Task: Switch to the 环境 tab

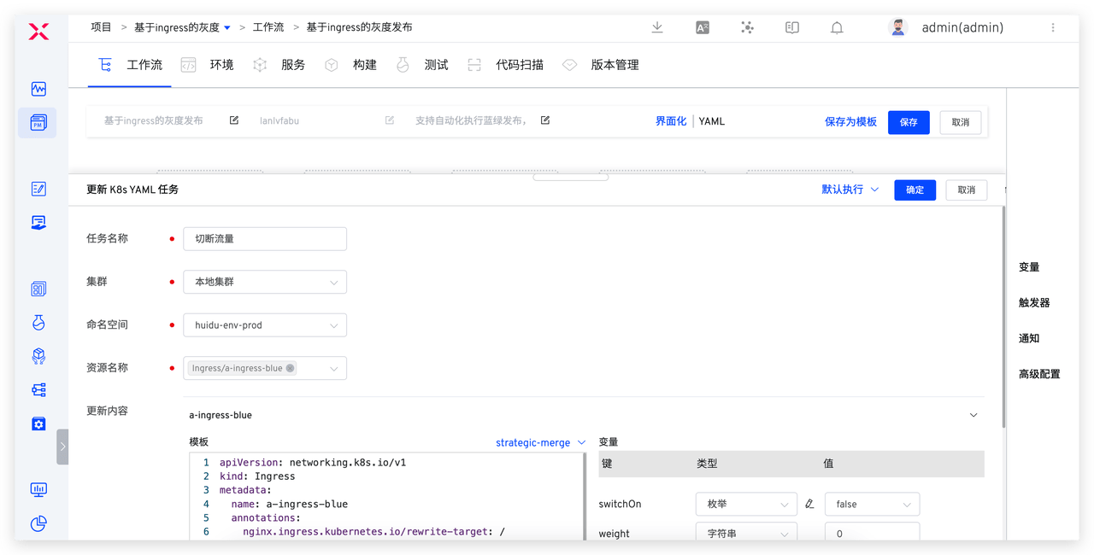Action: click(x=221, y=65)
